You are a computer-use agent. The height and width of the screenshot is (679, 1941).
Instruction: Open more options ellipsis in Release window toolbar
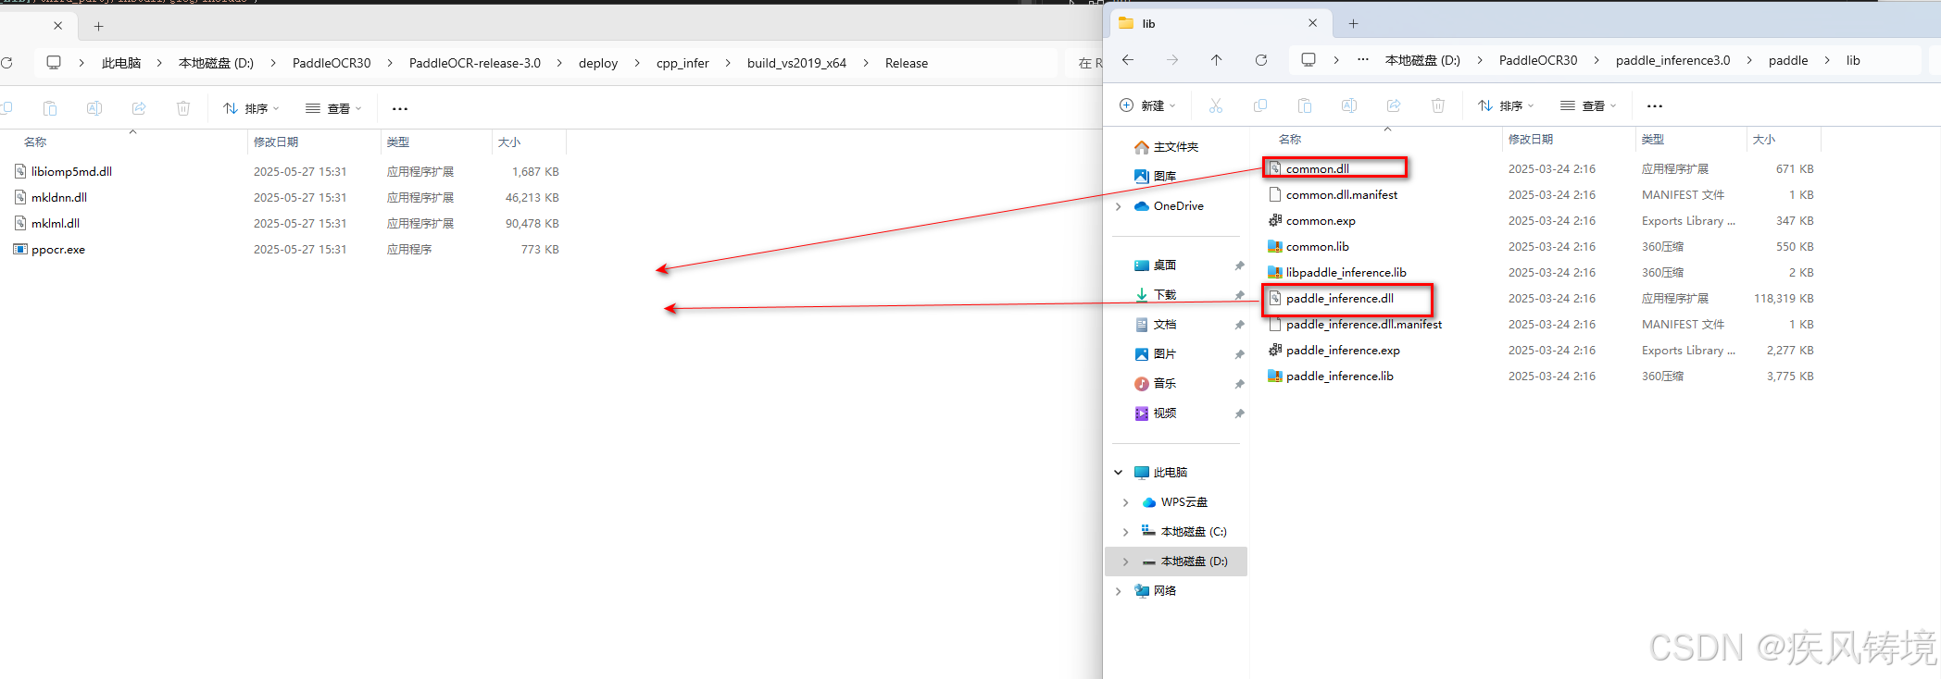point(399,109)
